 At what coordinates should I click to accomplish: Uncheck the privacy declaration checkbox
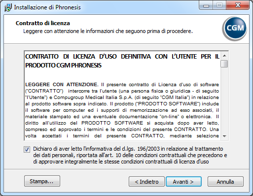pyautogui.click(x=27, y=149)
